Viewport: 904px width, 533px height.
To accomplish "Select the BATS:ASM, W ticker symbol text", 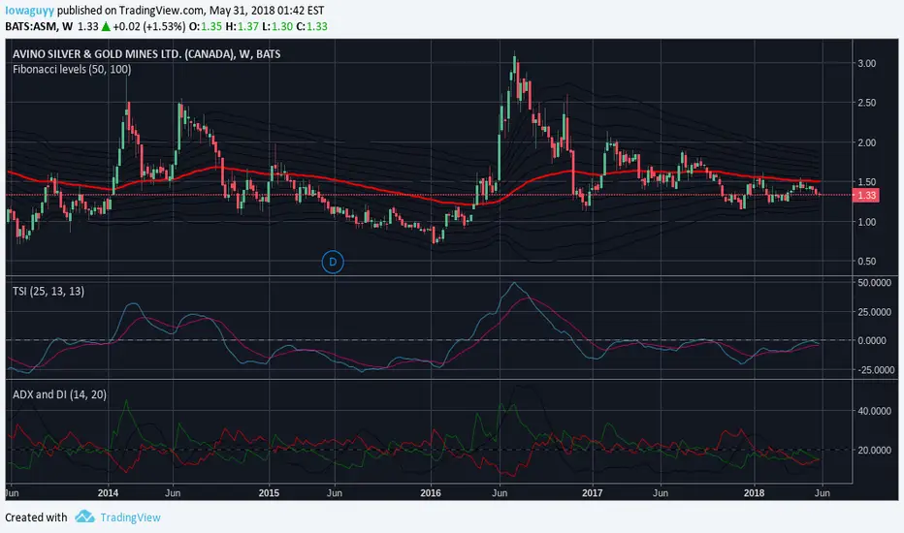I will click(x=39, y=26).
